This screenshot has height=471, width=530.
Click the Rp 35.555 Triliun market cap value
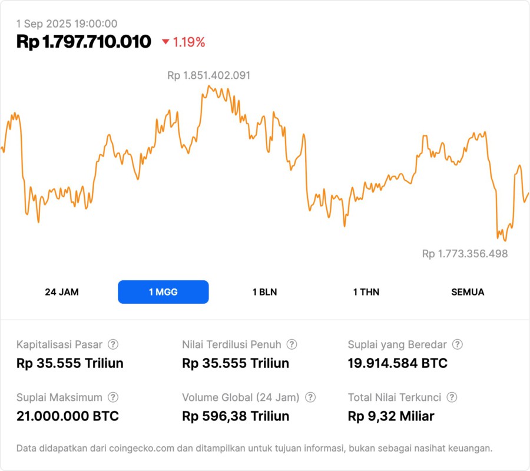(x=70, y=363)
